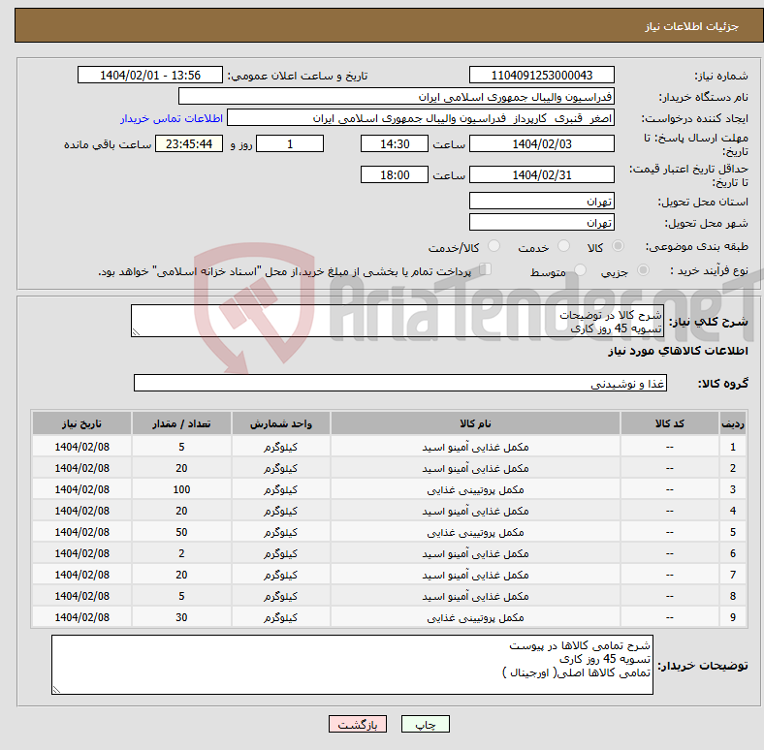This screenshot has width=764, height=750.
Task: Click the چاپ (print) button
Action: (425, 724)
